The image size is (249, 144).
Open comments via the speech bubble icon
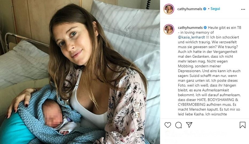(x=178, y=125)
